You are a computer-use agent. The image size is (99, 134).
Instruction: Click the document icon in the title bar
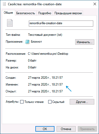coord(4,4)
